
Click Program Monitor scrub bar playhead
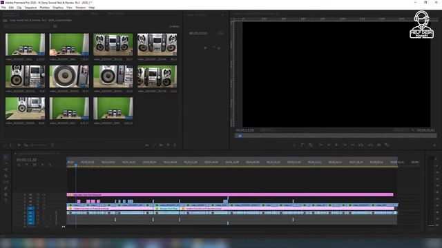[x=240, y=136]
